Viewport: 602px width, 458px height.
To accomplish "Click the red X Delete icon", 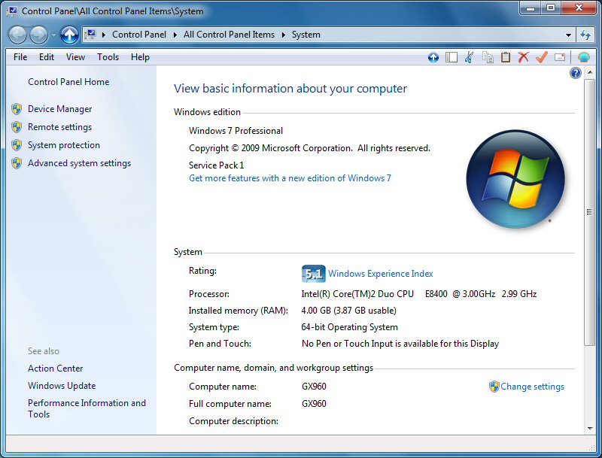I will coord(524,57).
